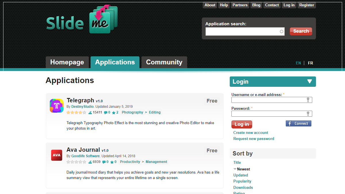Click Register in top menu
The height and width of the screenshot is (194, 345).
(x=306, y=5)
